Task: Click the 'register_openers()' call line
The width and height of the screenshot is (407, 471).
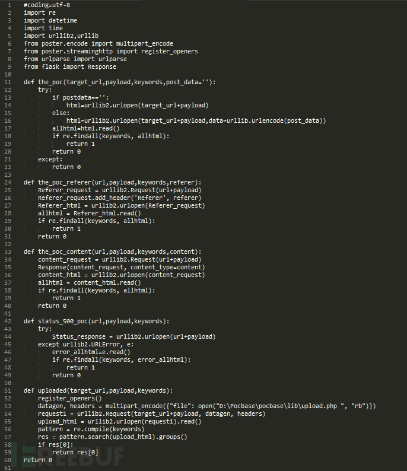Action: [69, 399]
